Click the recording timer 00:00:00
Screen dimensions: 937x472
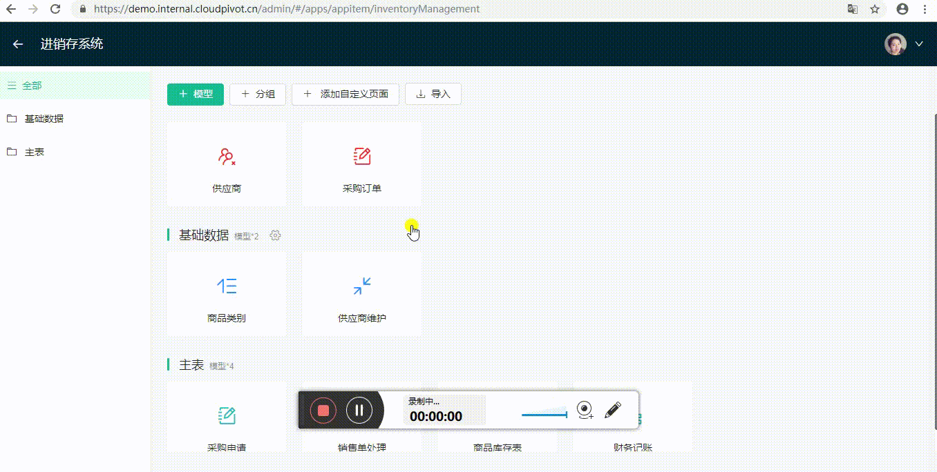click(436, 416)
